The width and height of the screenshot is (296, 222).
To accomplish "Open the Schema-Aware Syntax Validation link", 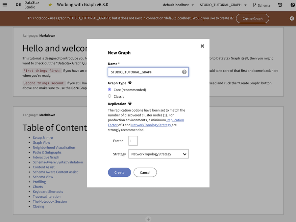I will (x=58, y=162).
